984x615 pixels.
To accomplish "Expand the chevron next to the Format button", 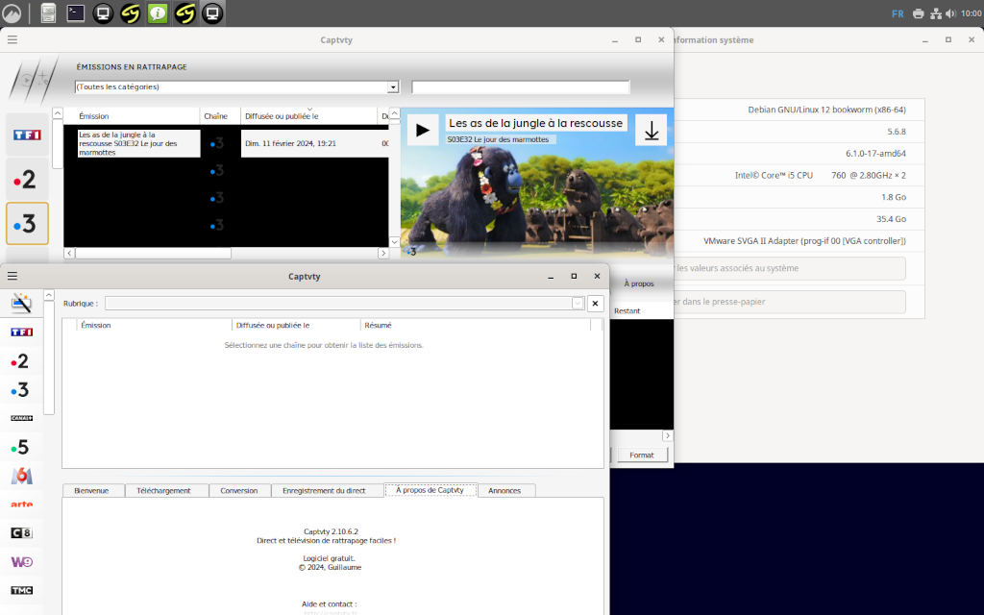I will click(x=668, y=434).
